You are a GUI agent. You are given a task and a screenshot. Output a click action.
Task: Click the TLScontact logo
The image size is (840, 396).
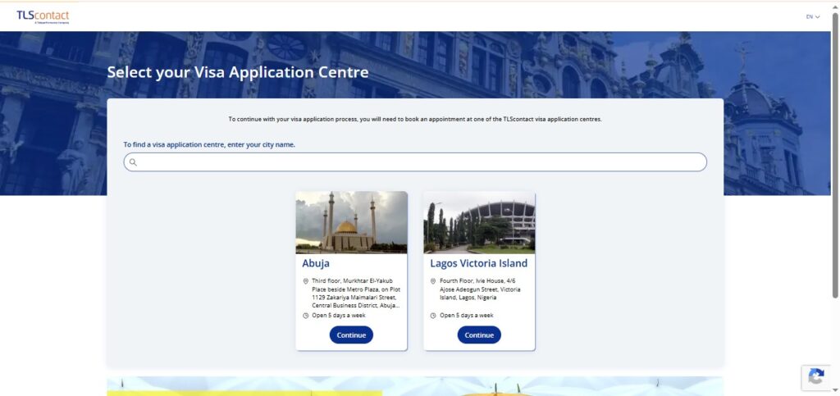pos(43,16)
